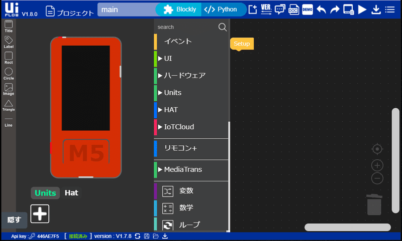This screenshot has height=241, width=402.
Task: Select the Image element tool
Action: pos(9,90)
